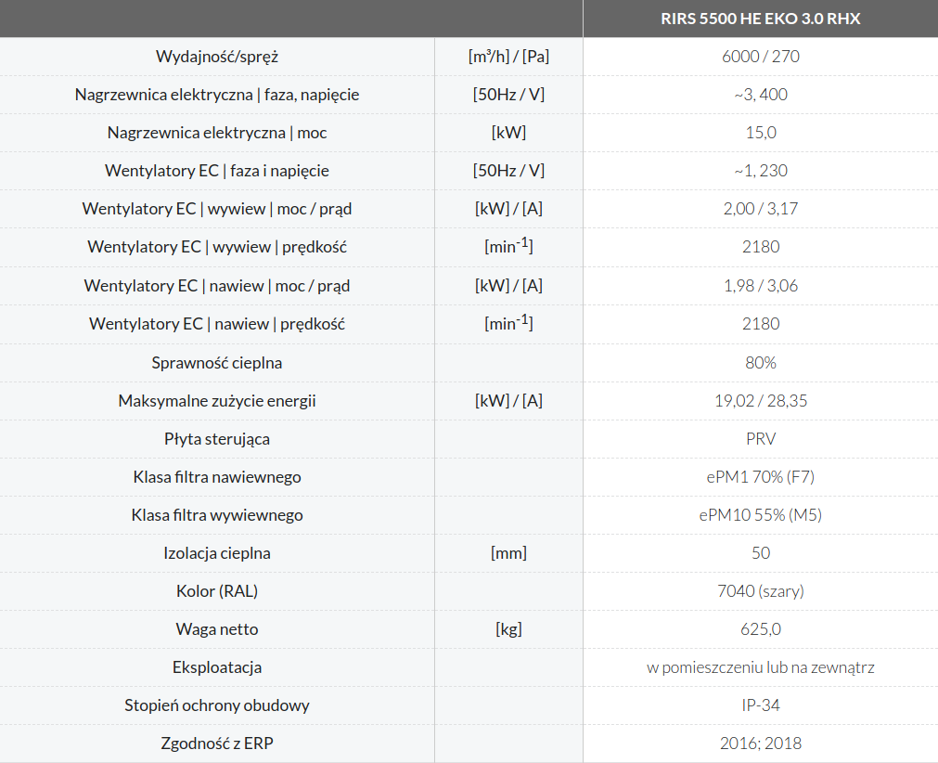Select the Izolacja cieplna row label
This screenshot has width=938, height=763.
point(217,553)
